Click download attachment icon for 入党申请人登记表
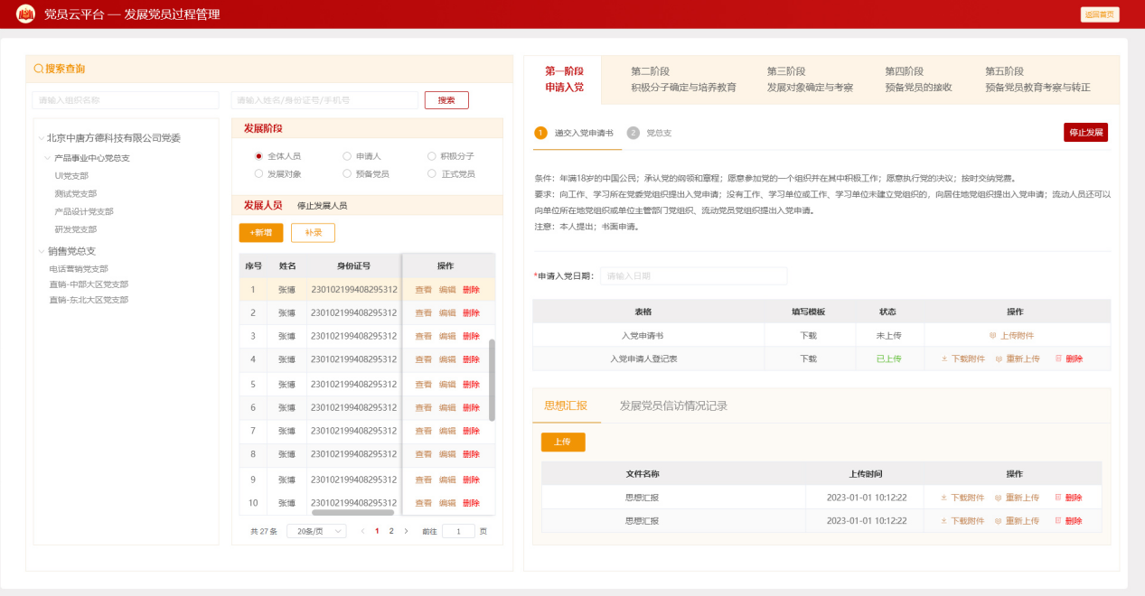This screenshot has height=596, width=1145. [x=944, y=359]
